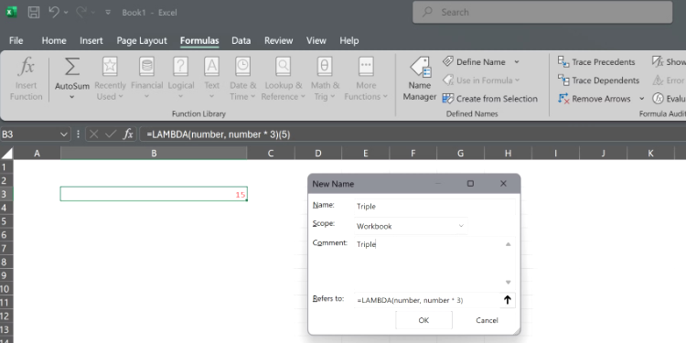Viewport: 686px width, 343px height.
Task: Confirm entry with formula bar checkmark
Action: coord(111,134)
